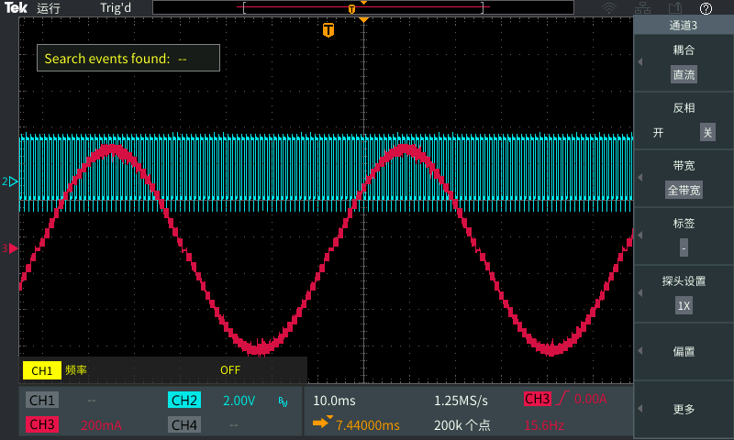Image resolution: width=734 pixels, height=440 pixels.
Task: Turn invert on with 开 option
Action: [659, 132]
